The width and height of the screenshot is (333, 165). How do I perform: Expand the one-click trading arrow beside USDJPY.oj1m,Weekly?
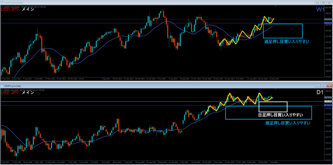(x=2, y=7)
